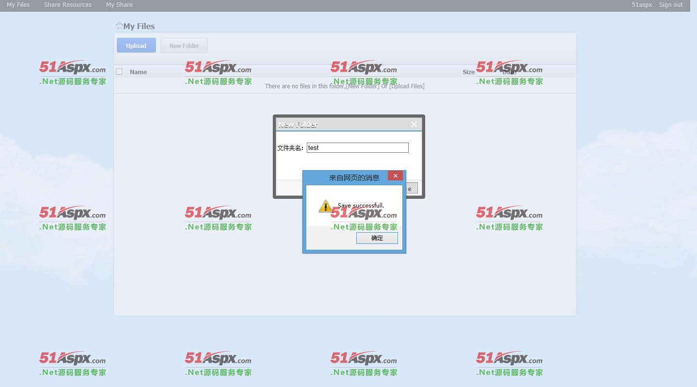Close the New Folder dialog

(x=414, y=125)
